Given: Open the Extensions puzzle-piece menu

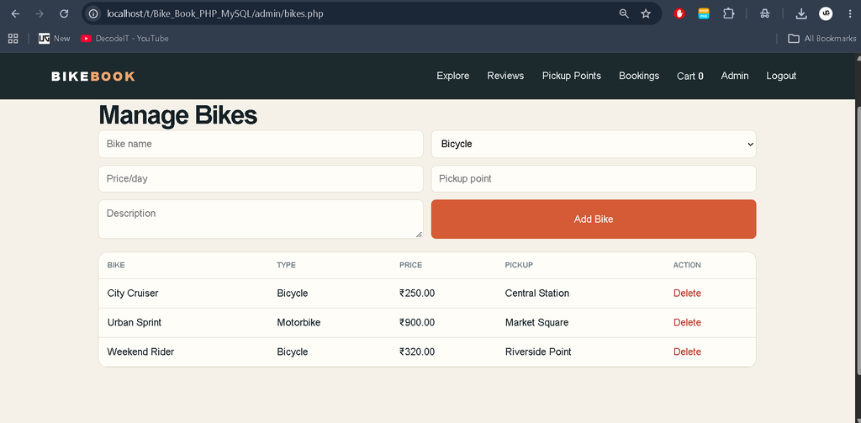Looking at the screenshot, I should (729, 13).
